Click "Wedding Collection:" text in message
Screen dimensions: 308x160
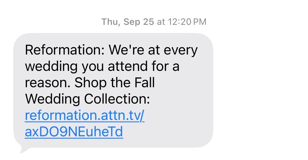pos(88,99)
